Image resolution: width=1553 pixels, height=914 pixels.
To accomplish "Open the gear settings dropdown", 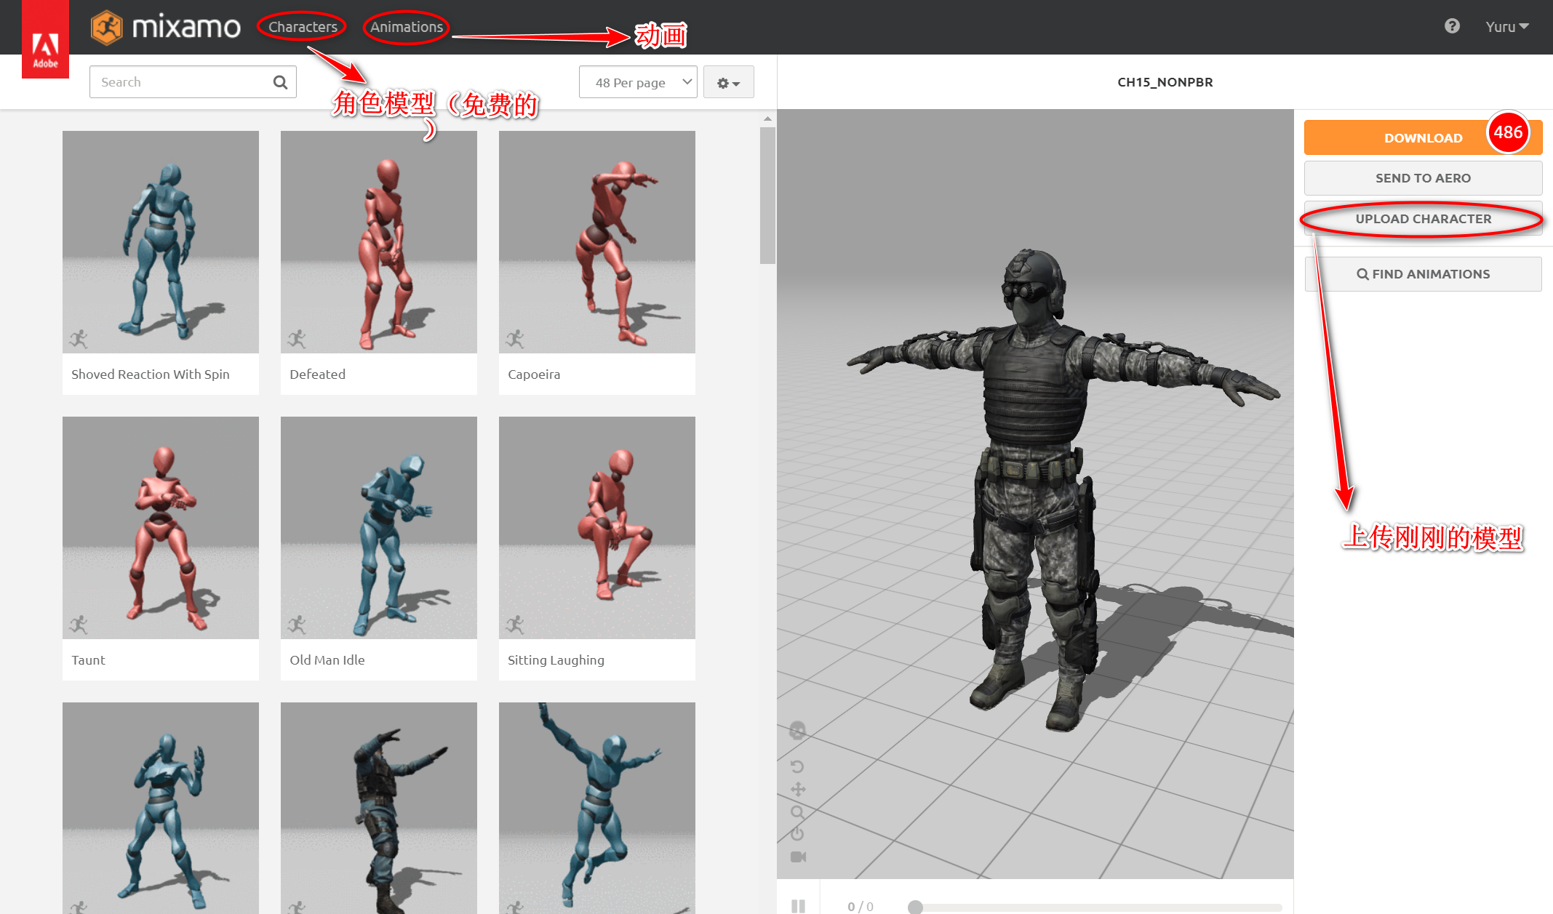I will click(x=728, y=83).
